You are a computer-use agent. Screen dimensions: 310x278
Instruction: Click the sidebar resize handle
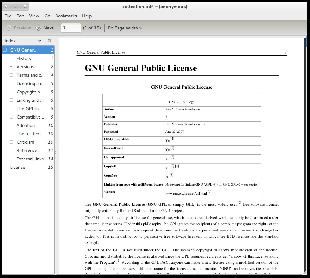pos(56,154)
